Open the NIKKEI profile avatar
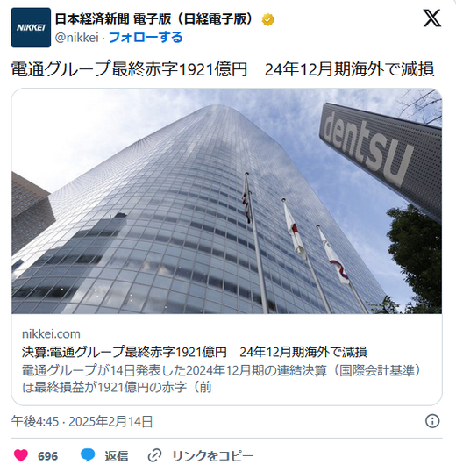Viewport: 456px width, 472px height. [x=31, y=27]
